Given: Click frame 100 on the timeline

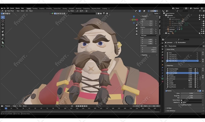Looking at the screenshot, I should tap(65, 109).
